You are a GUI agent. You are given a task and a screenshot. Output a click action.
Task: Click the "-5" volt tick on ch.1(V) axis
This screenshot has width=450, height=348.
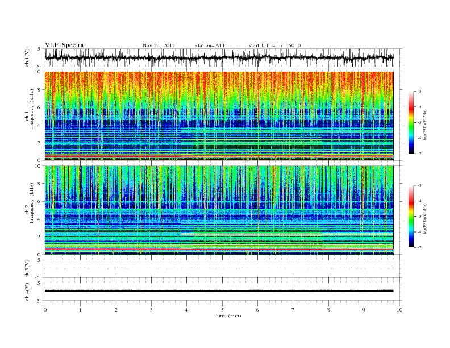click(x=38, y=67)
